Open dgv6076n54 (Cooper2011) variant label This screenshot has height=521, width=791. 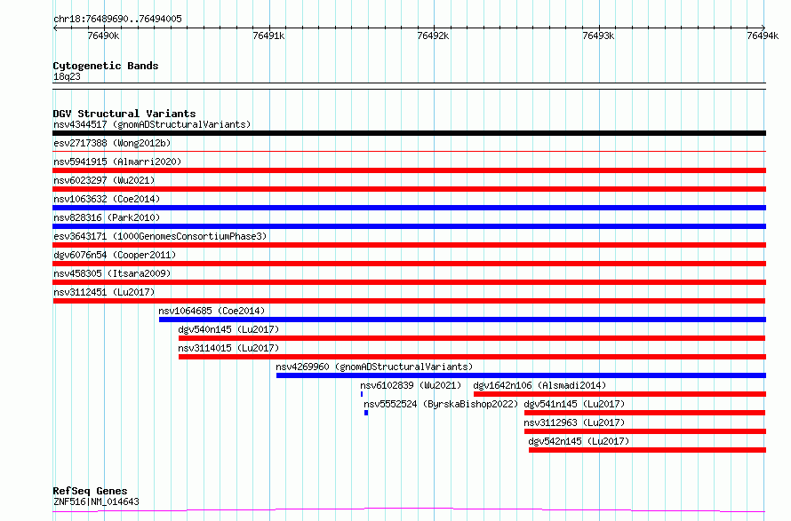115,255
